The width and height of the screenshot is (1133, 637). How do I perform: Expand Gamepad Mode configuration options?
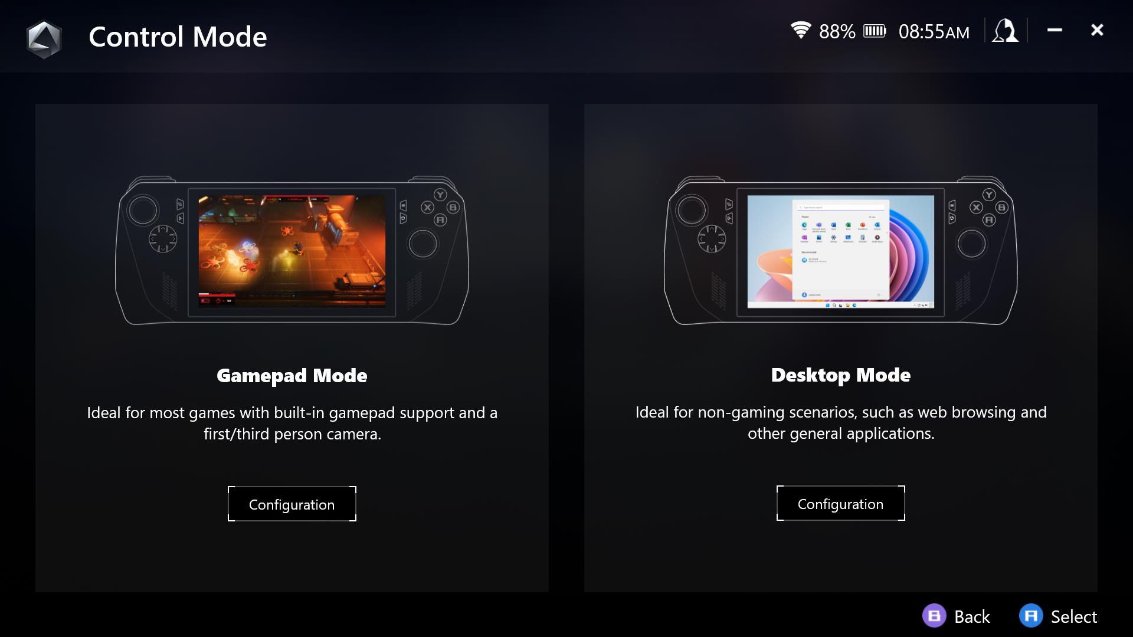[x=291, y=504]
